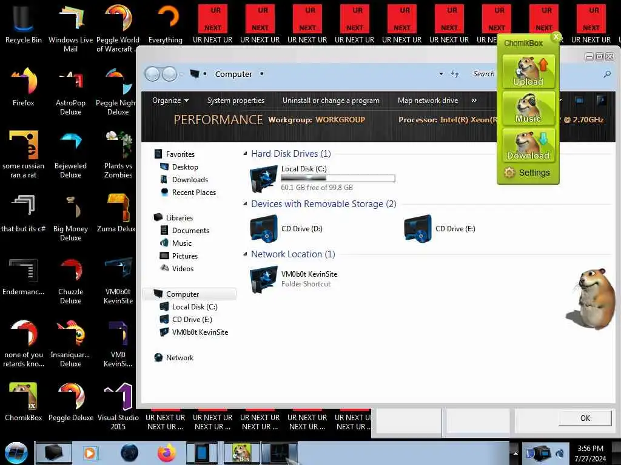Screen dimensions: 621x465
Task: Collapse the Network Location group
Action: [245, 254]
